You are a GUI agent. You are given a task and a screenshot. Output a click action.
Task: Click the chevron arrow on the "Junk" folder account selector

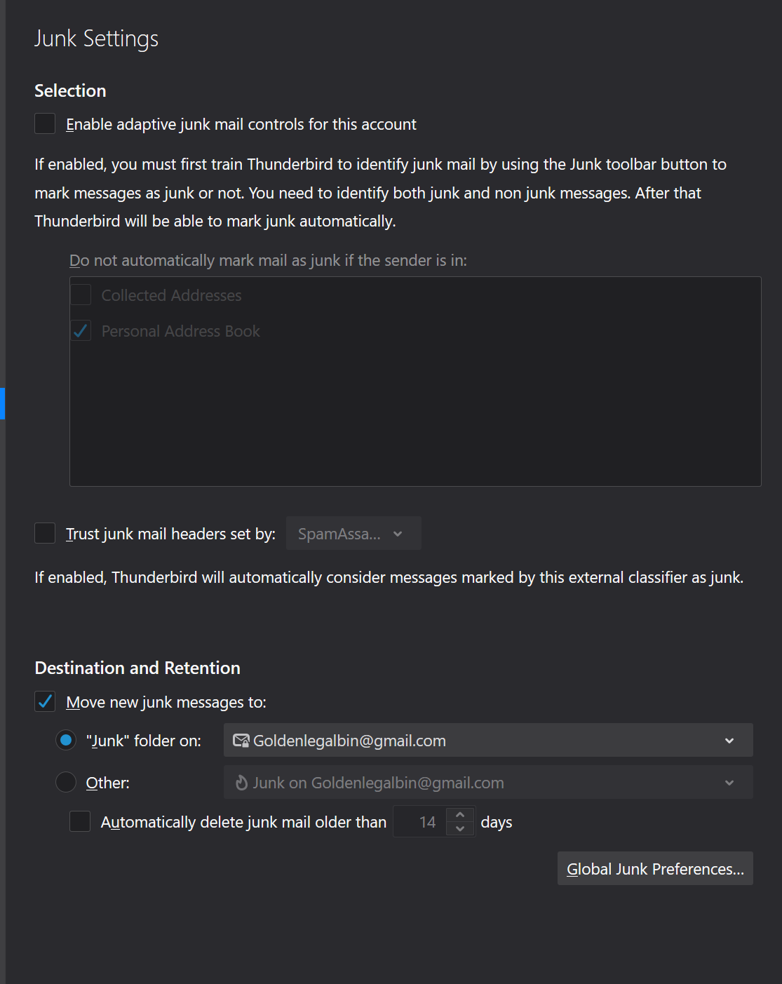(729, 741)
